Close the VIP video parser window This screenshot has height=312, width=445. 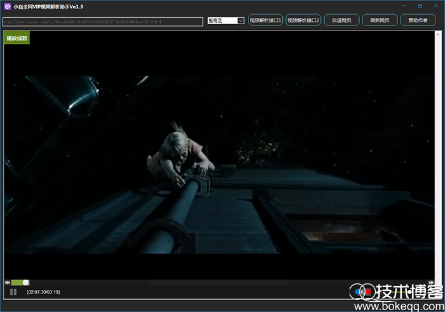pyautogui.click(x=436, y=6)
